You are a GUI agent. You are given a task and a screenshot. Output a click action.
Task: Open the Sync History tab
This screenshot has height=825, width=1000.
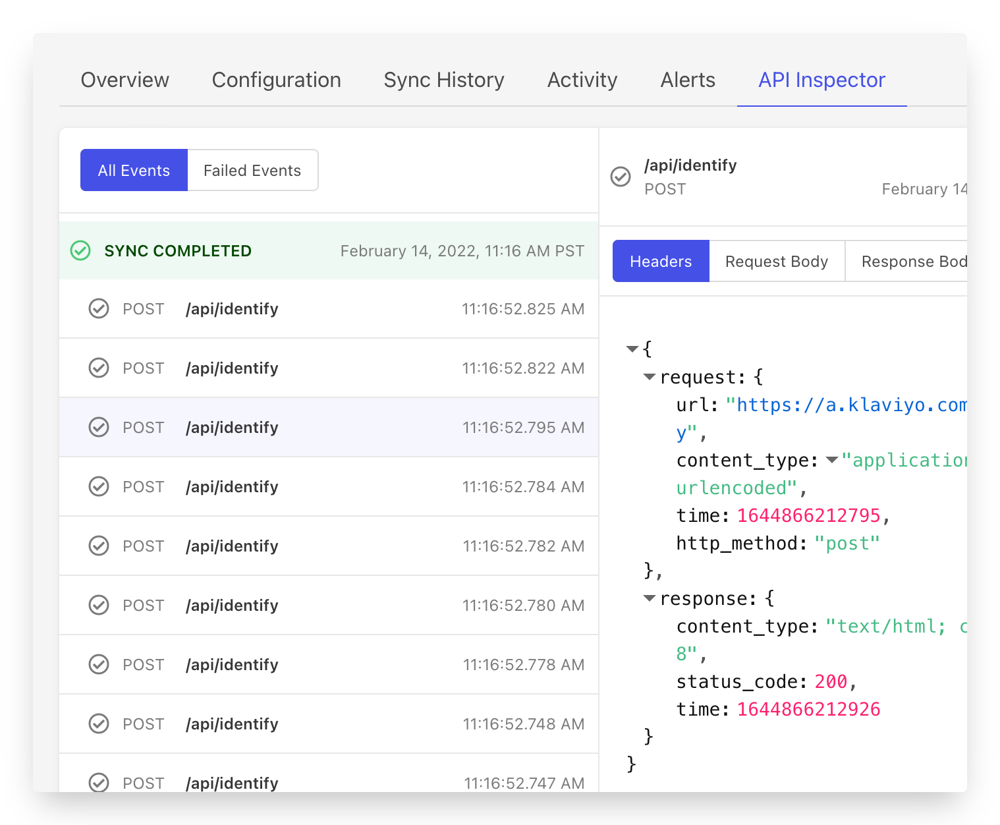pos(444,80)
